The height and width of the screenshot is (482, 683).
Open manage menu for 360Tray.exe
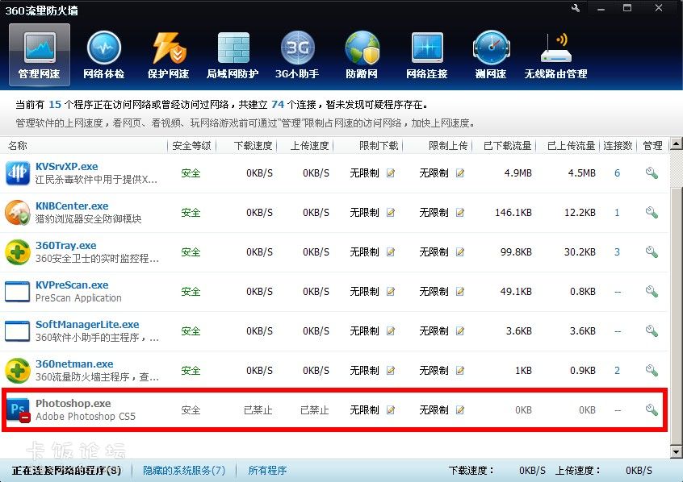(652, 252)
